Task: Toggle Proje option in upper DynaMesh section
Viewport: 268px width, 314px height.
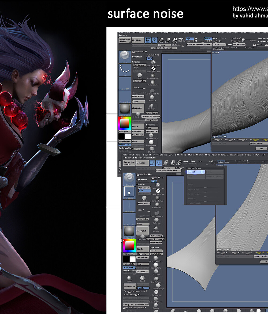Action: click(149, 59)
